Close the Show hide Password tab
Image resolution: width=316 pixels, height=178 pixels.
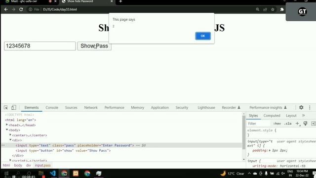point(112,1)
